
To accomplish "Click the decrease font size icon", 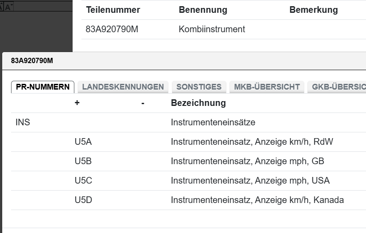I will [x=8, y=6].
